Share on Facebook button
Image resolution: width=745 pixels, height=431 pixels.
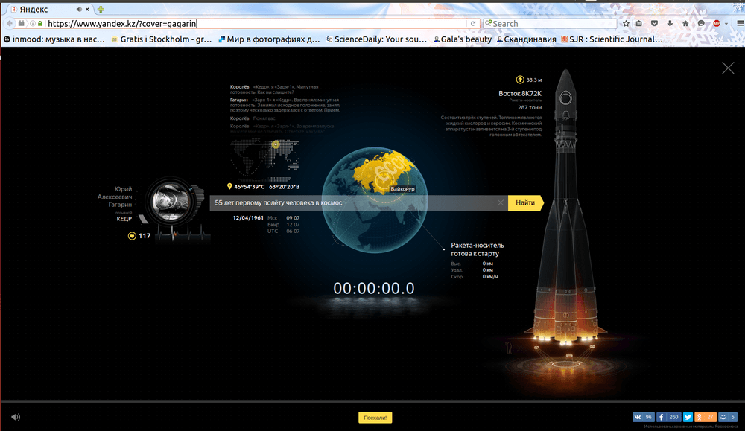point(668,417)
